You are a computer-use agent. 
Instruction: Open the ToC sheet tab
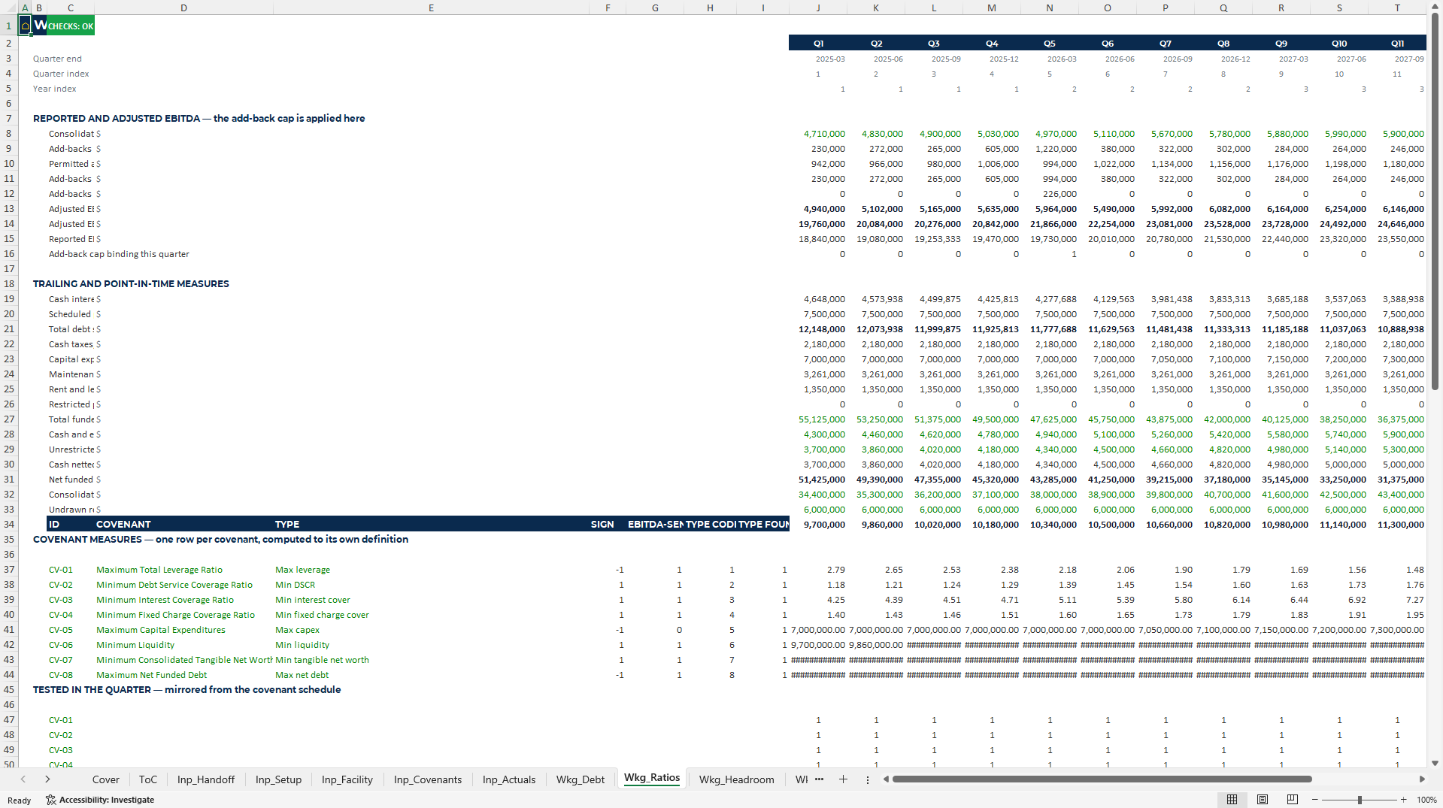pyautogui.click(x=148, y=779)
